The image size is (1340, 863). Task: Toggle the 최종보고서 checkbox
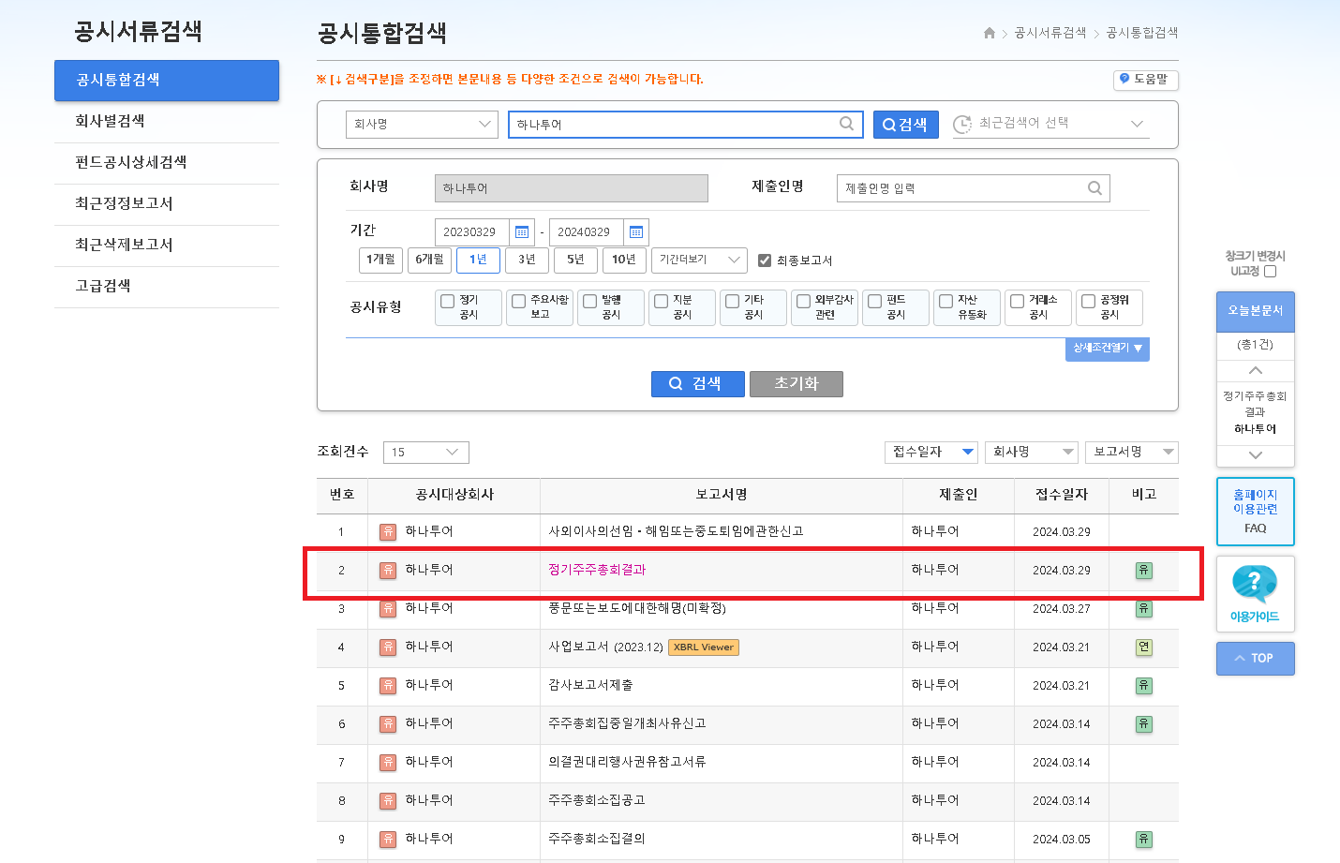click(765, 260)
